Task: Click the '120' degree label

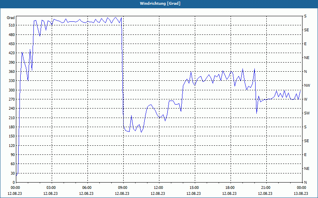Action: click(x=12, y=145)
